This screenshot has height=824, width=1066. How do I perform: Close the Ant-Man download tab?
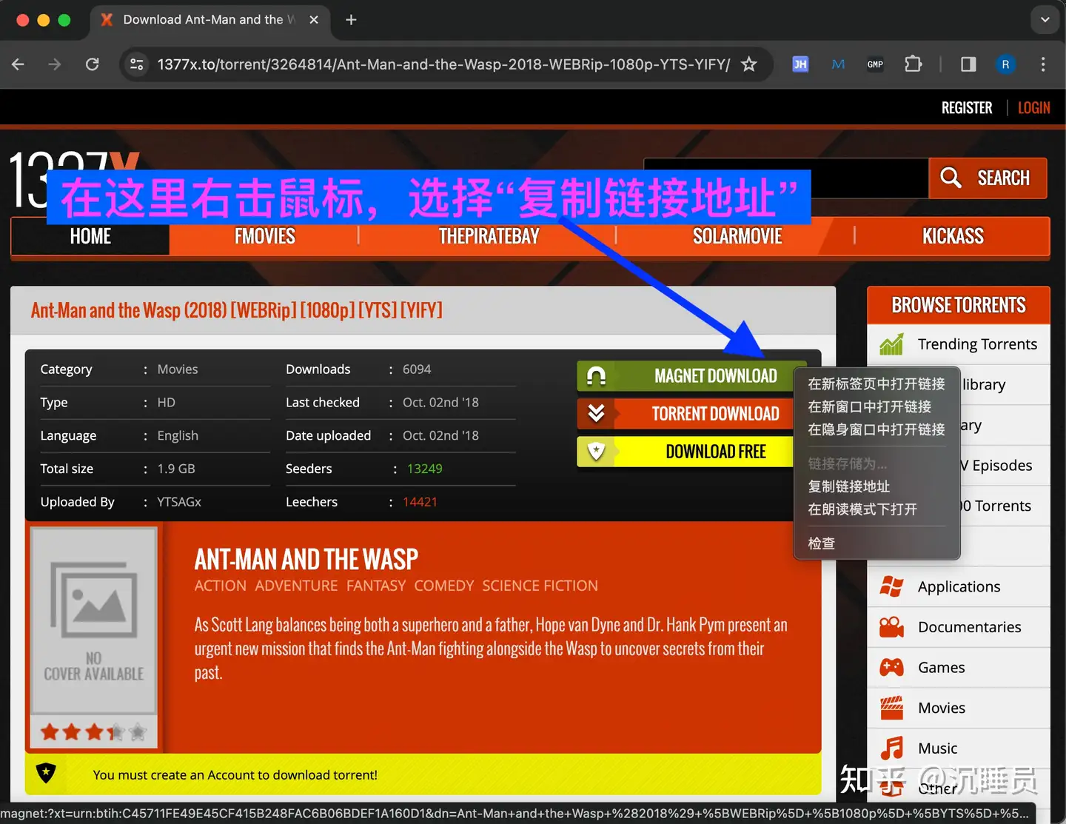(x=314, y=20)
